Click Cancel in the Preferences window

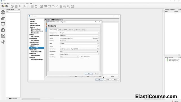coord(107,80)
